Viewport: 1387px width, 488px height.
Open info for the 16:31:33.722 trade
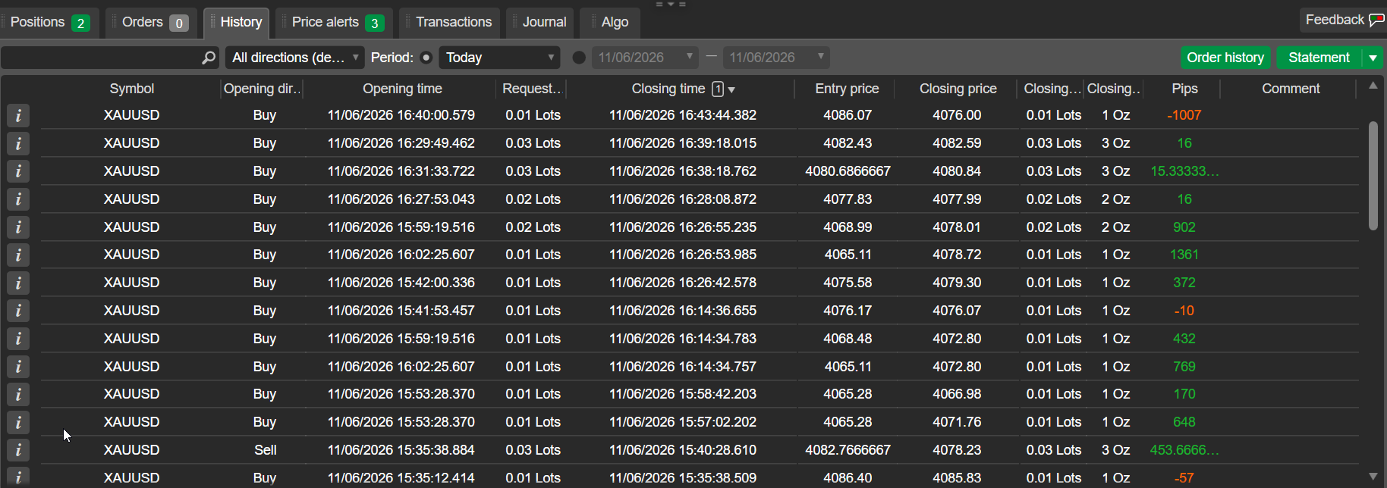pos(18,171)
